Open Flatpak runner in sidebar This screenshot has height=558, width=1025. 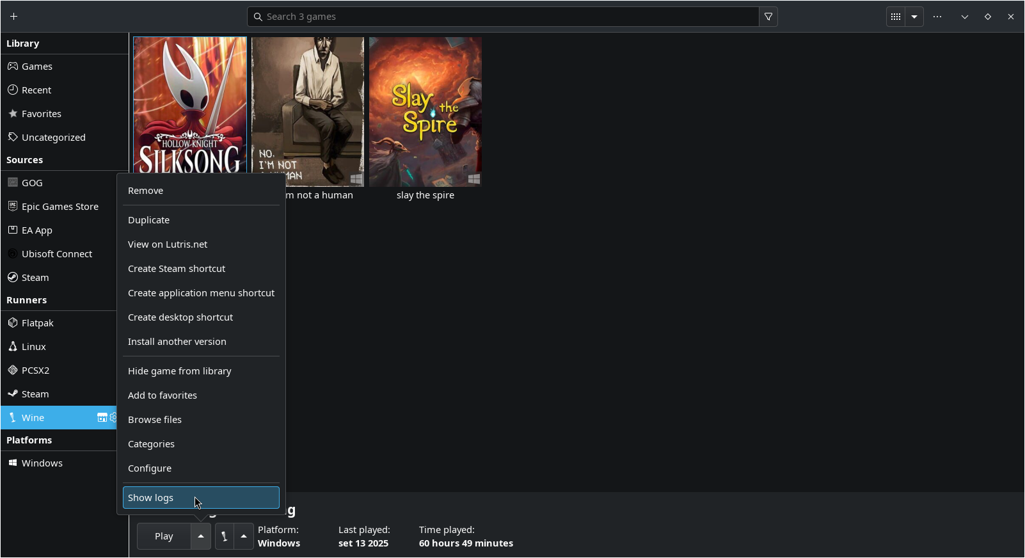click(x=37, y=323)
